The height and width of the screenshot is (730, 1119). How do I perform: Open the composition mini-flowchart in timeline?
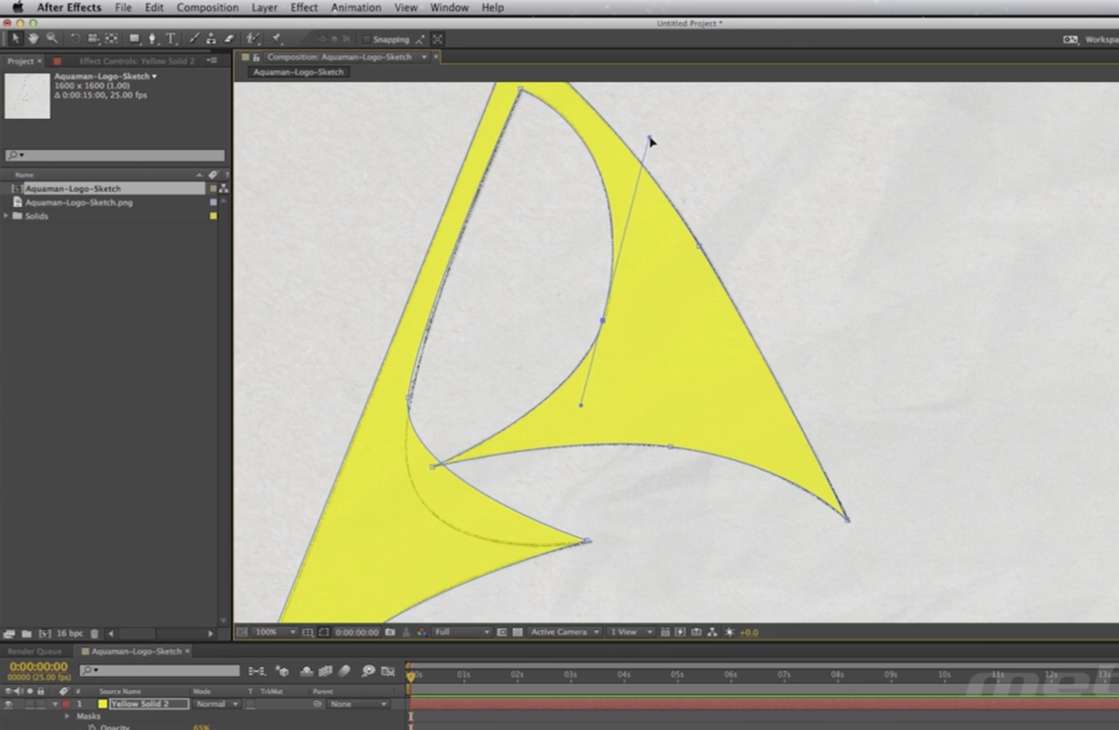257,671
